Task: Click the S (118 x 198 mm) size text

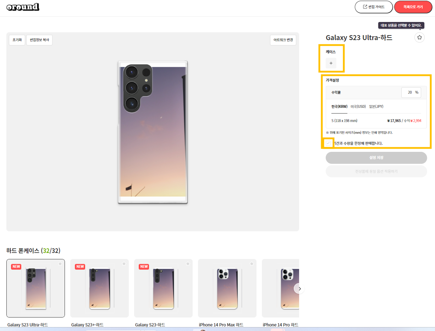Action: [x=344, y=121]
